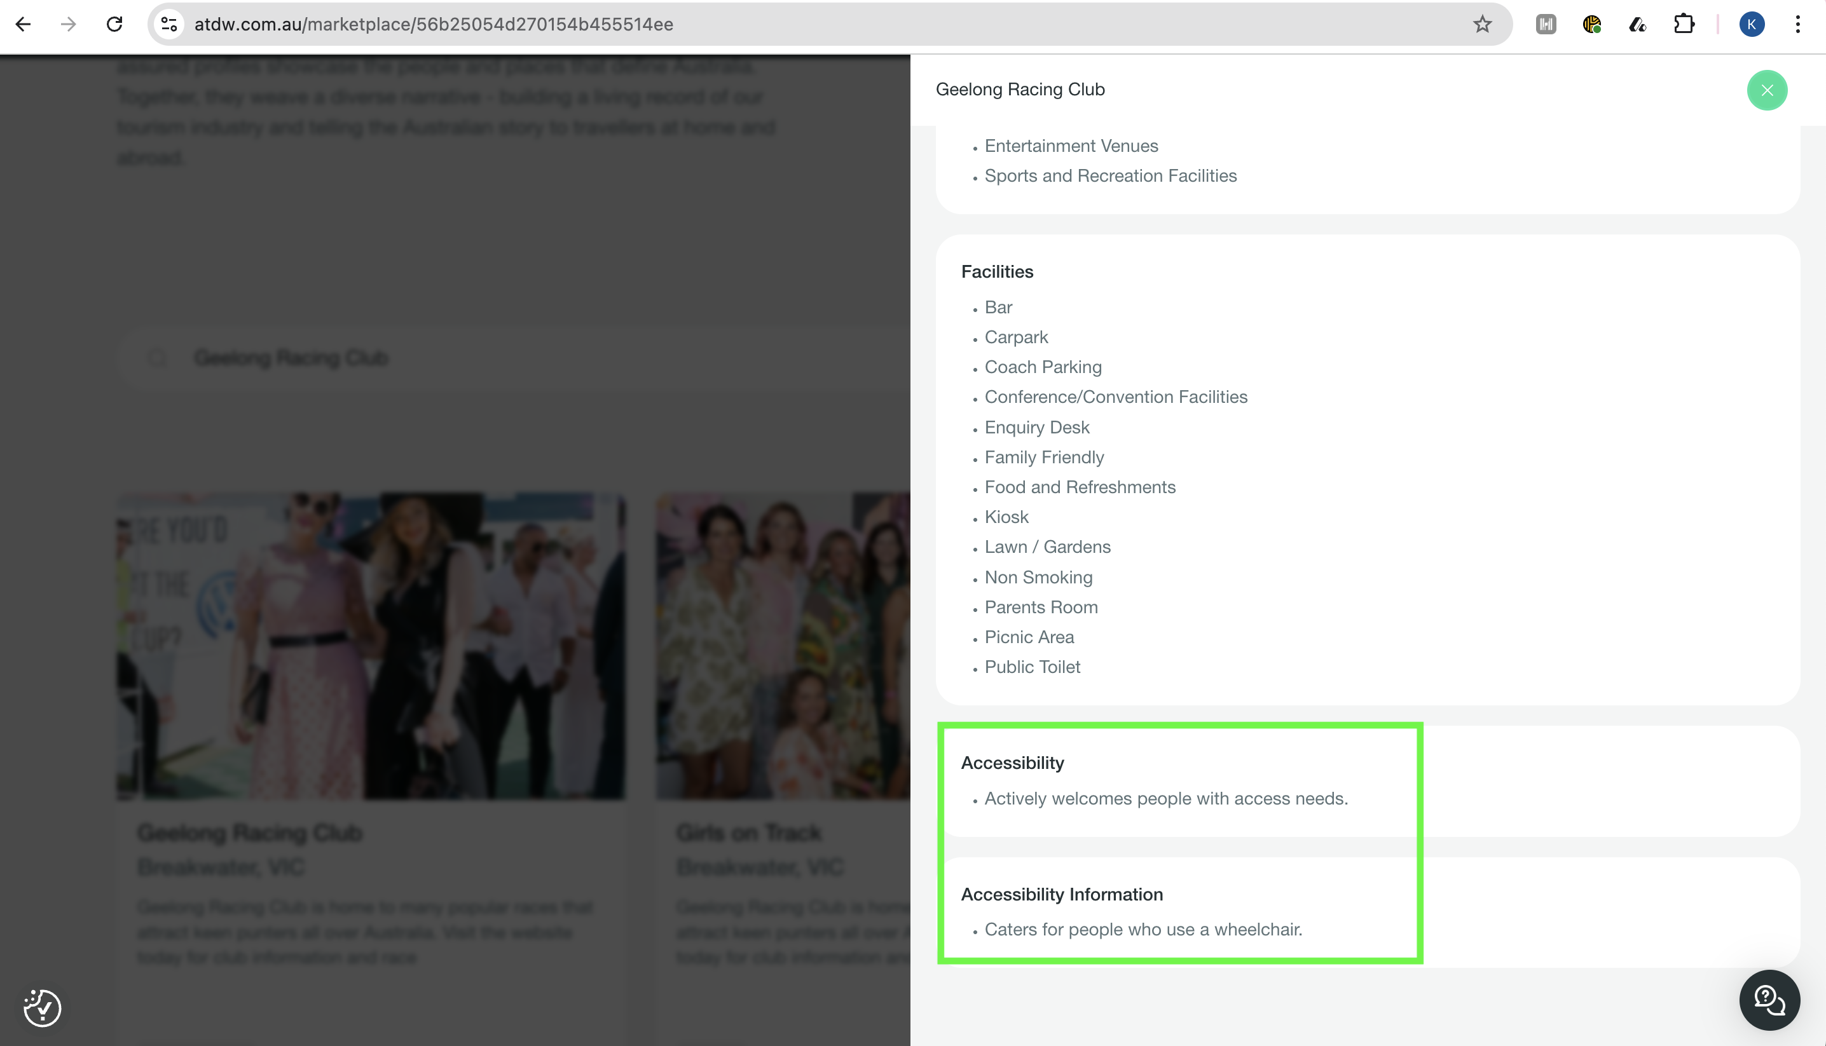Viewport: 1826px width, 1046px height.
Task: Click the Non Smoking item
Action: (x=1038, y=578)
